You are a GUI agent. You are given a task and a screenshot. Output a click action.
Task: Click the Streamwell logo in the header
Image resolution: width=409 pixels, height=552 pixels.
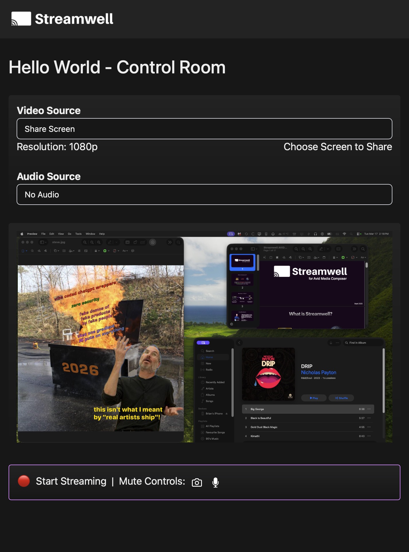pyautogui.click(x=62, y=19)
